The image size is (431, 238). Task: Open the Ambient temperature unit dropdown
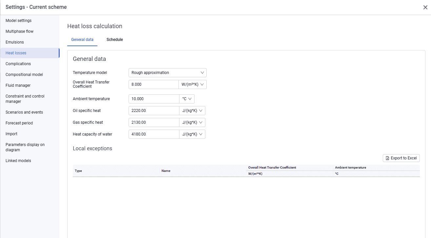click(187, 99)
